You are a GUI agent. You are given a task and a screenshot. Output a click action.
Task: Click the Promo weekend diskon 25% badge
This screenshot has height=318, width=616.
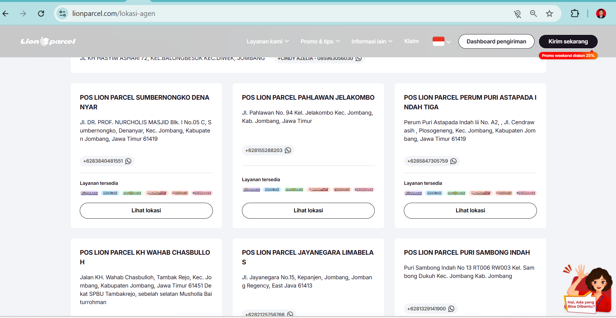tap(568, 56)
